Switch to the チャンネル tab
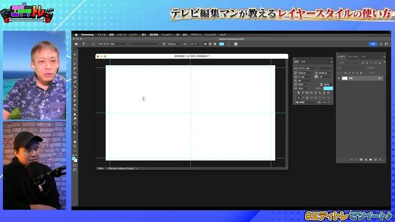The height and width of the screenshot is (222, 395). pos(353,57)
